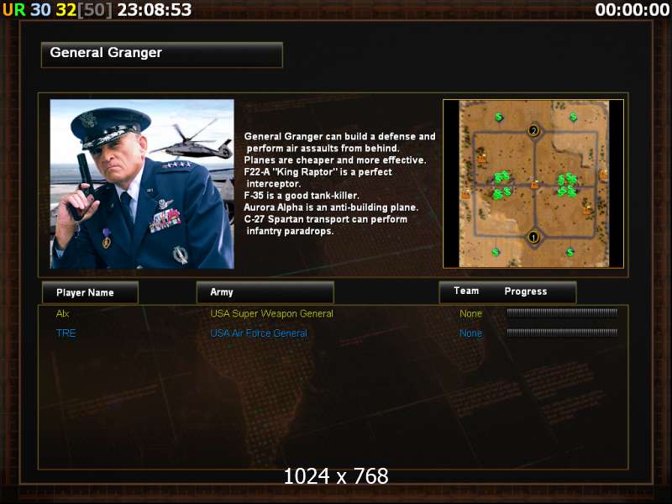Click the General Granger title bar

tap(162, 55)
